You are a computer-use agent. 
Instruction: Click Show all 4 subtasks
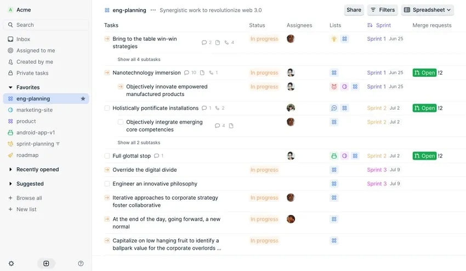(x=139, y=59)
